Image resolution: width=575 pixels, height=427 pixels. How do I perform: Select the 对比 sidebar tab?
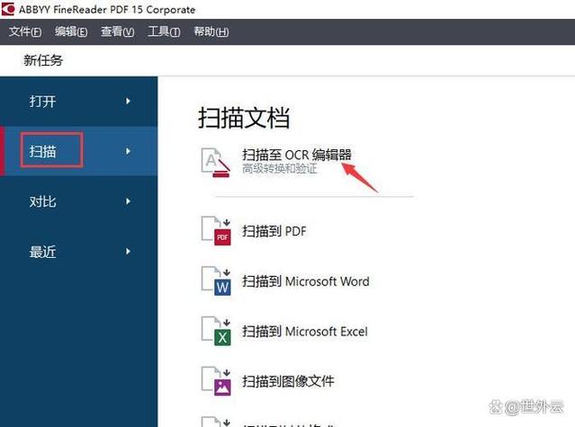(x=79, y=201)
